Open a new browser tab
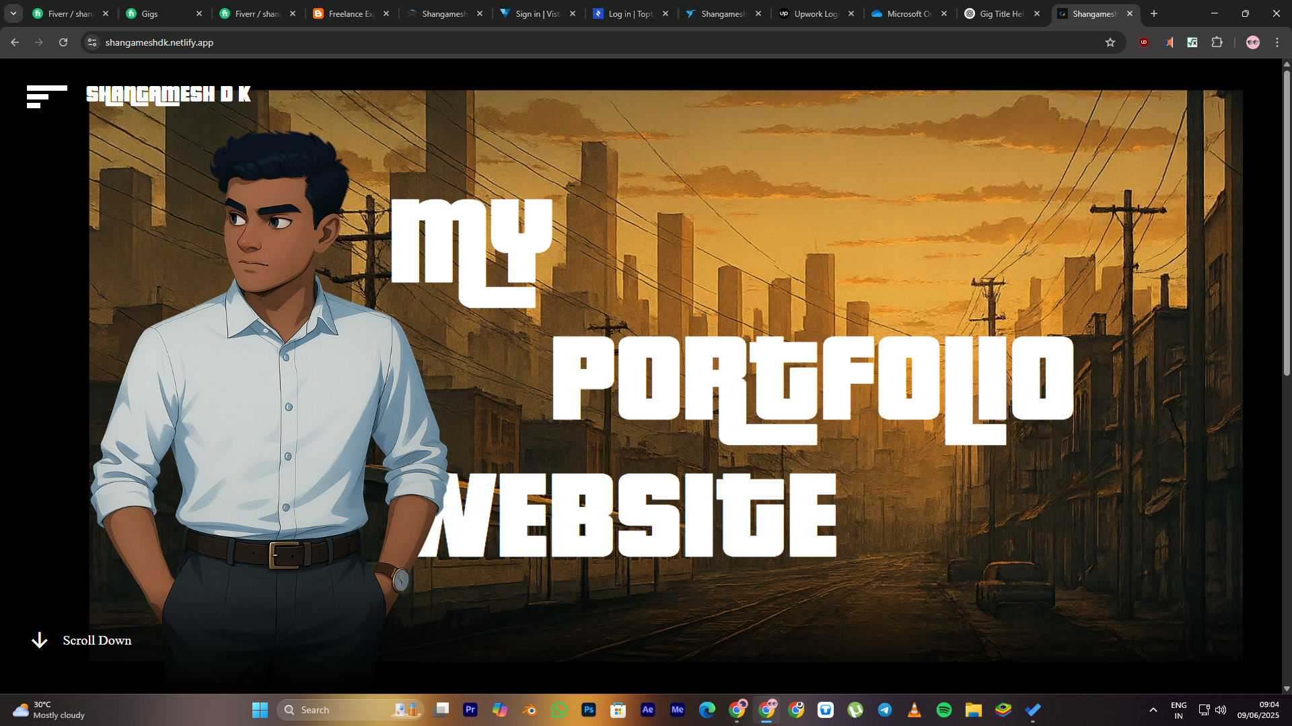Viewport: 1292px width, 726px height. tap(1154, 13)
